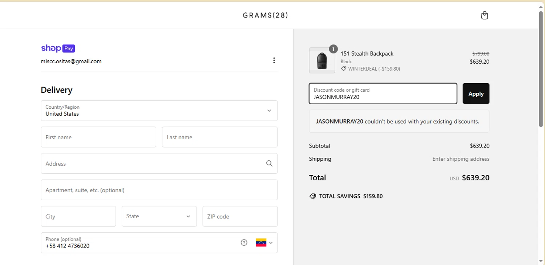
Task: Focus the City field
Action: (78, 216)
